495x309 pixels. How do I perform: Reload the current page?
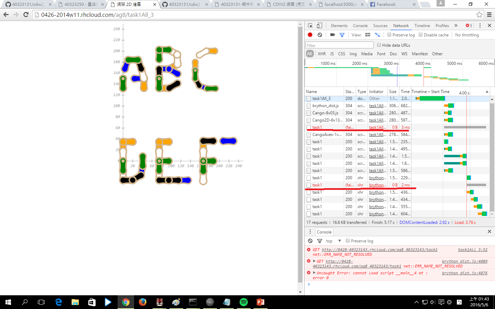26,15
